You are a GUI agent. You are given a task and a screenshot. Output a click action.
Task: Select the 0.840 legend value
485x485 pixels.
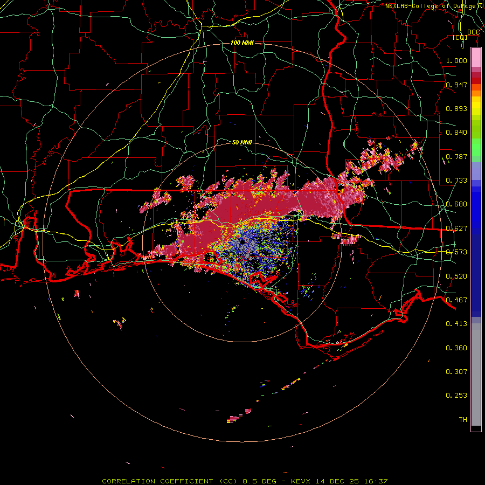coord(456,133)
